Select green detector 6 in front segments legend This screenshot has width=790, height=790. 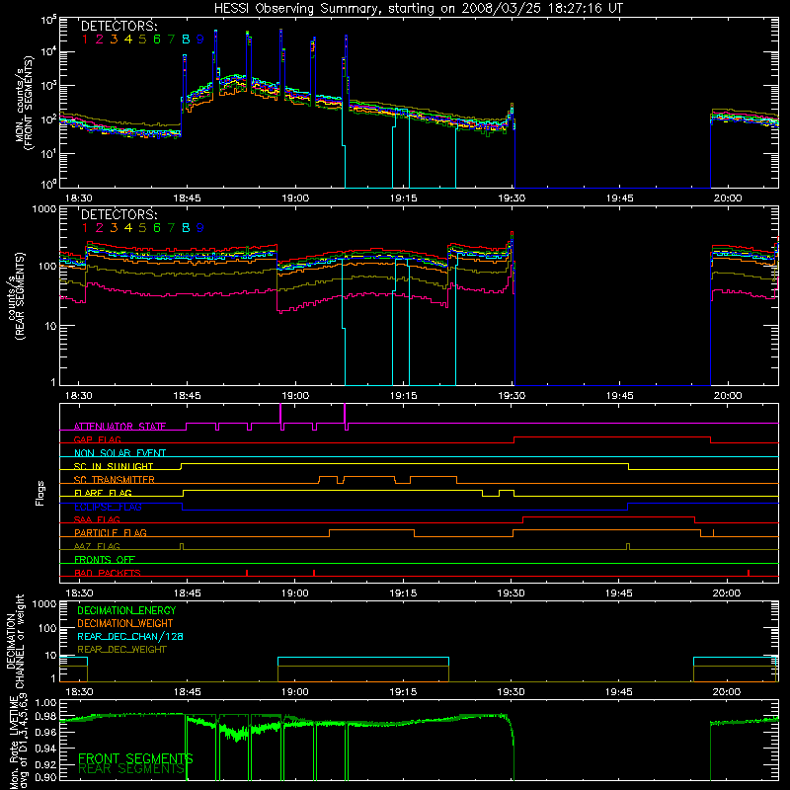(157, 39)
